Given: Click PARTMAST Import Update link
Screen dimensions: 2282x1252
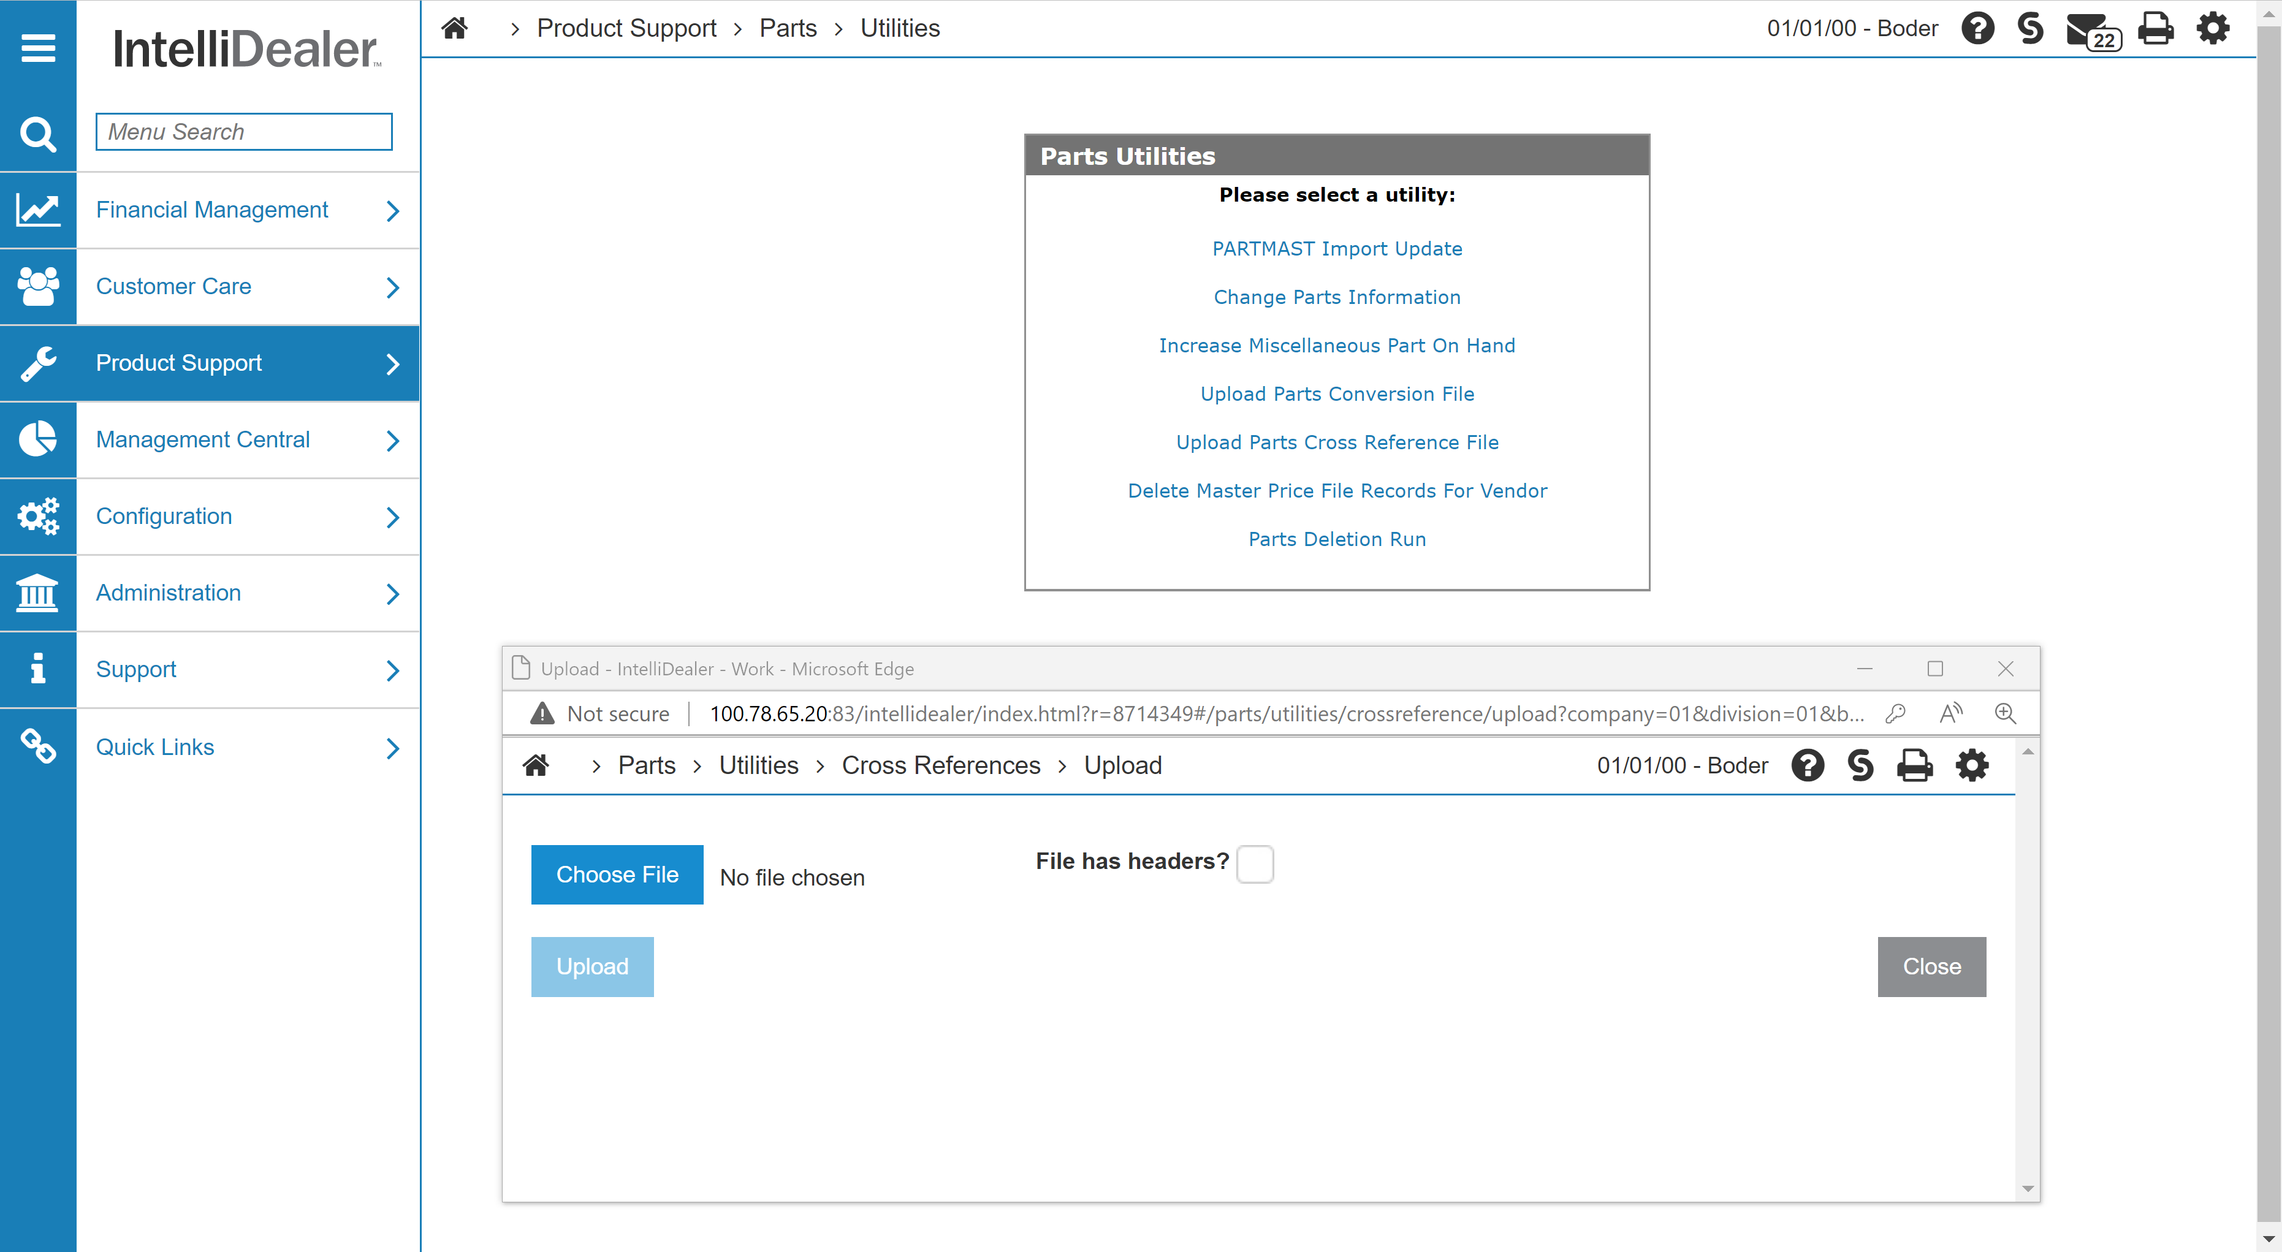Looking at the screenshot, I should coord(1337,249).
